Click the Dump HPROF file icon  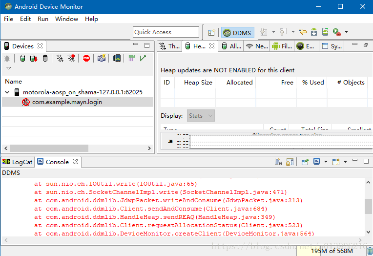coord(34,58)
